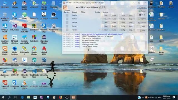This screenshot has height=100, width=178.
Task: Open Edge from the taskbar
Action: tap(22, 97)
